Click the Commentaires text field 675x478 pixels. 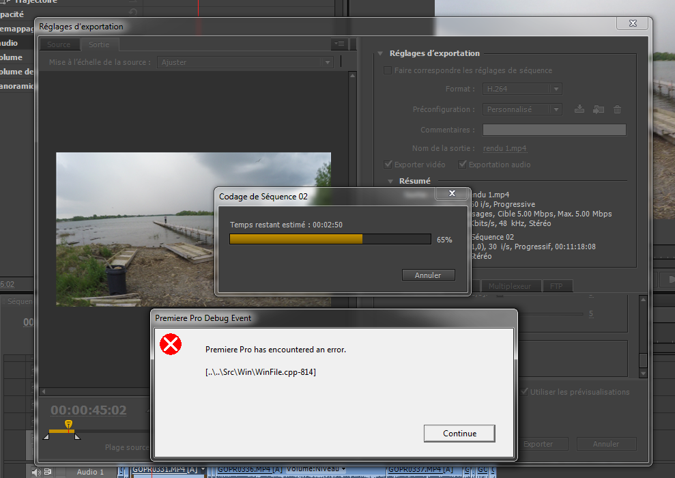click(x=554, y=130)
